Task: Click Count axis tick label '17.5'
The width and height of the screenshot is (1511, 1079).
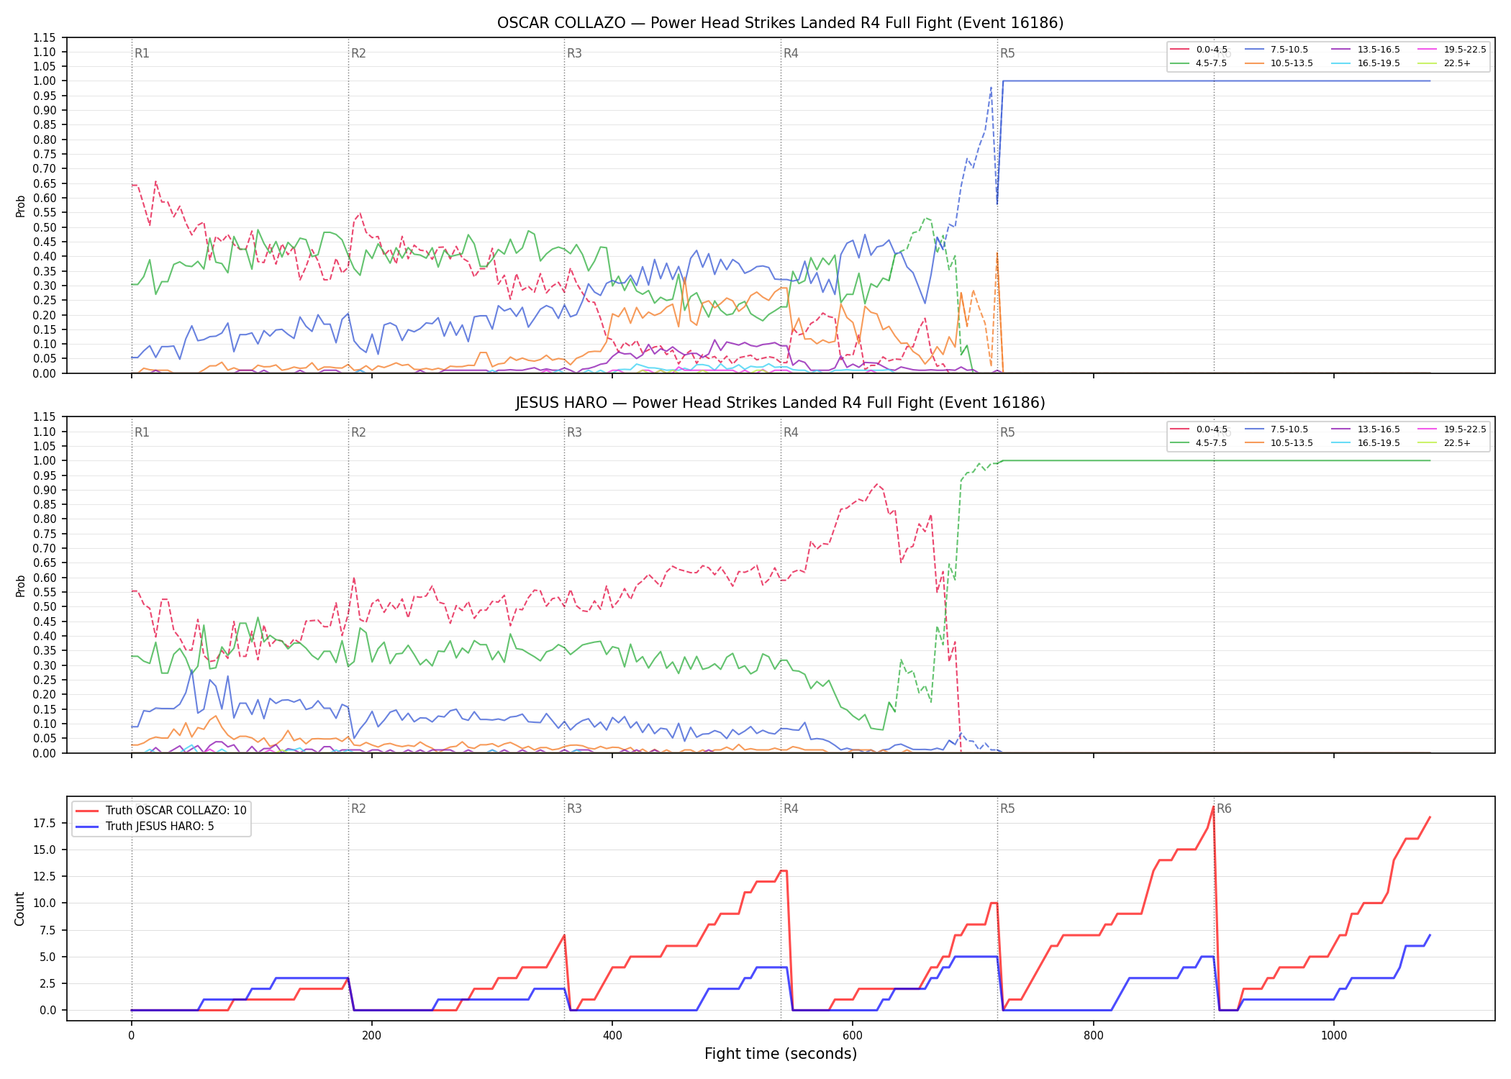Action: (x=46, y=823)
